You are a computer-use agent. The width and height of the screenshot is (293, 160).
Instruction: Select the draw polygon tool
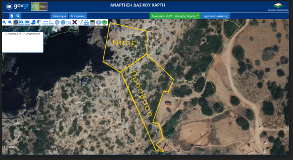(57, 22)
